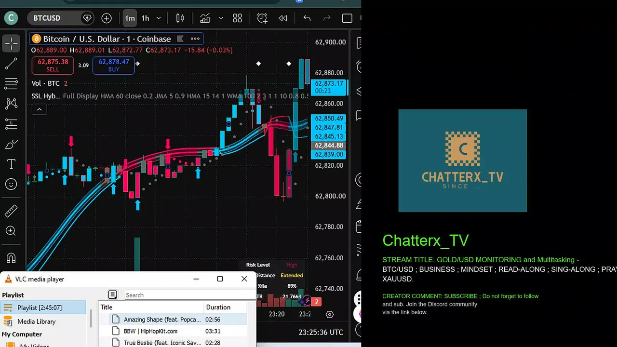
Task: Select the Text annotation tool
Action: click(x=11, y=164)
